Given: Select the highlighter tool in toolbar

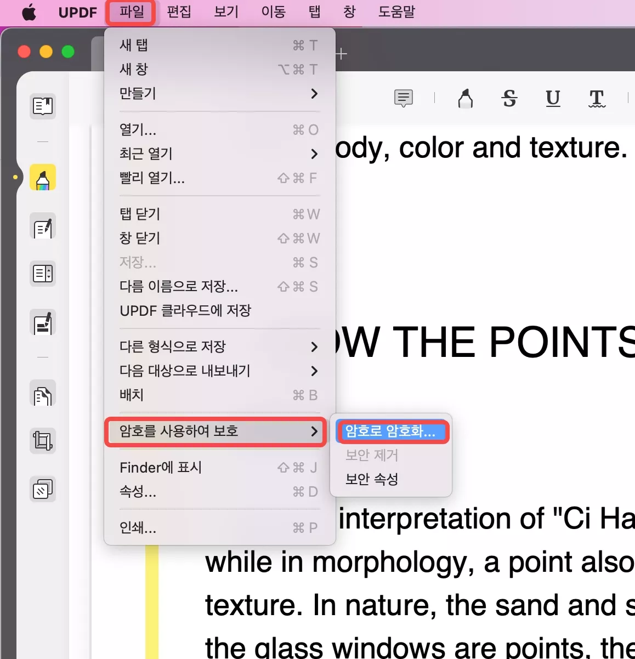Looking at the screenshot, I should pos(466,99).
